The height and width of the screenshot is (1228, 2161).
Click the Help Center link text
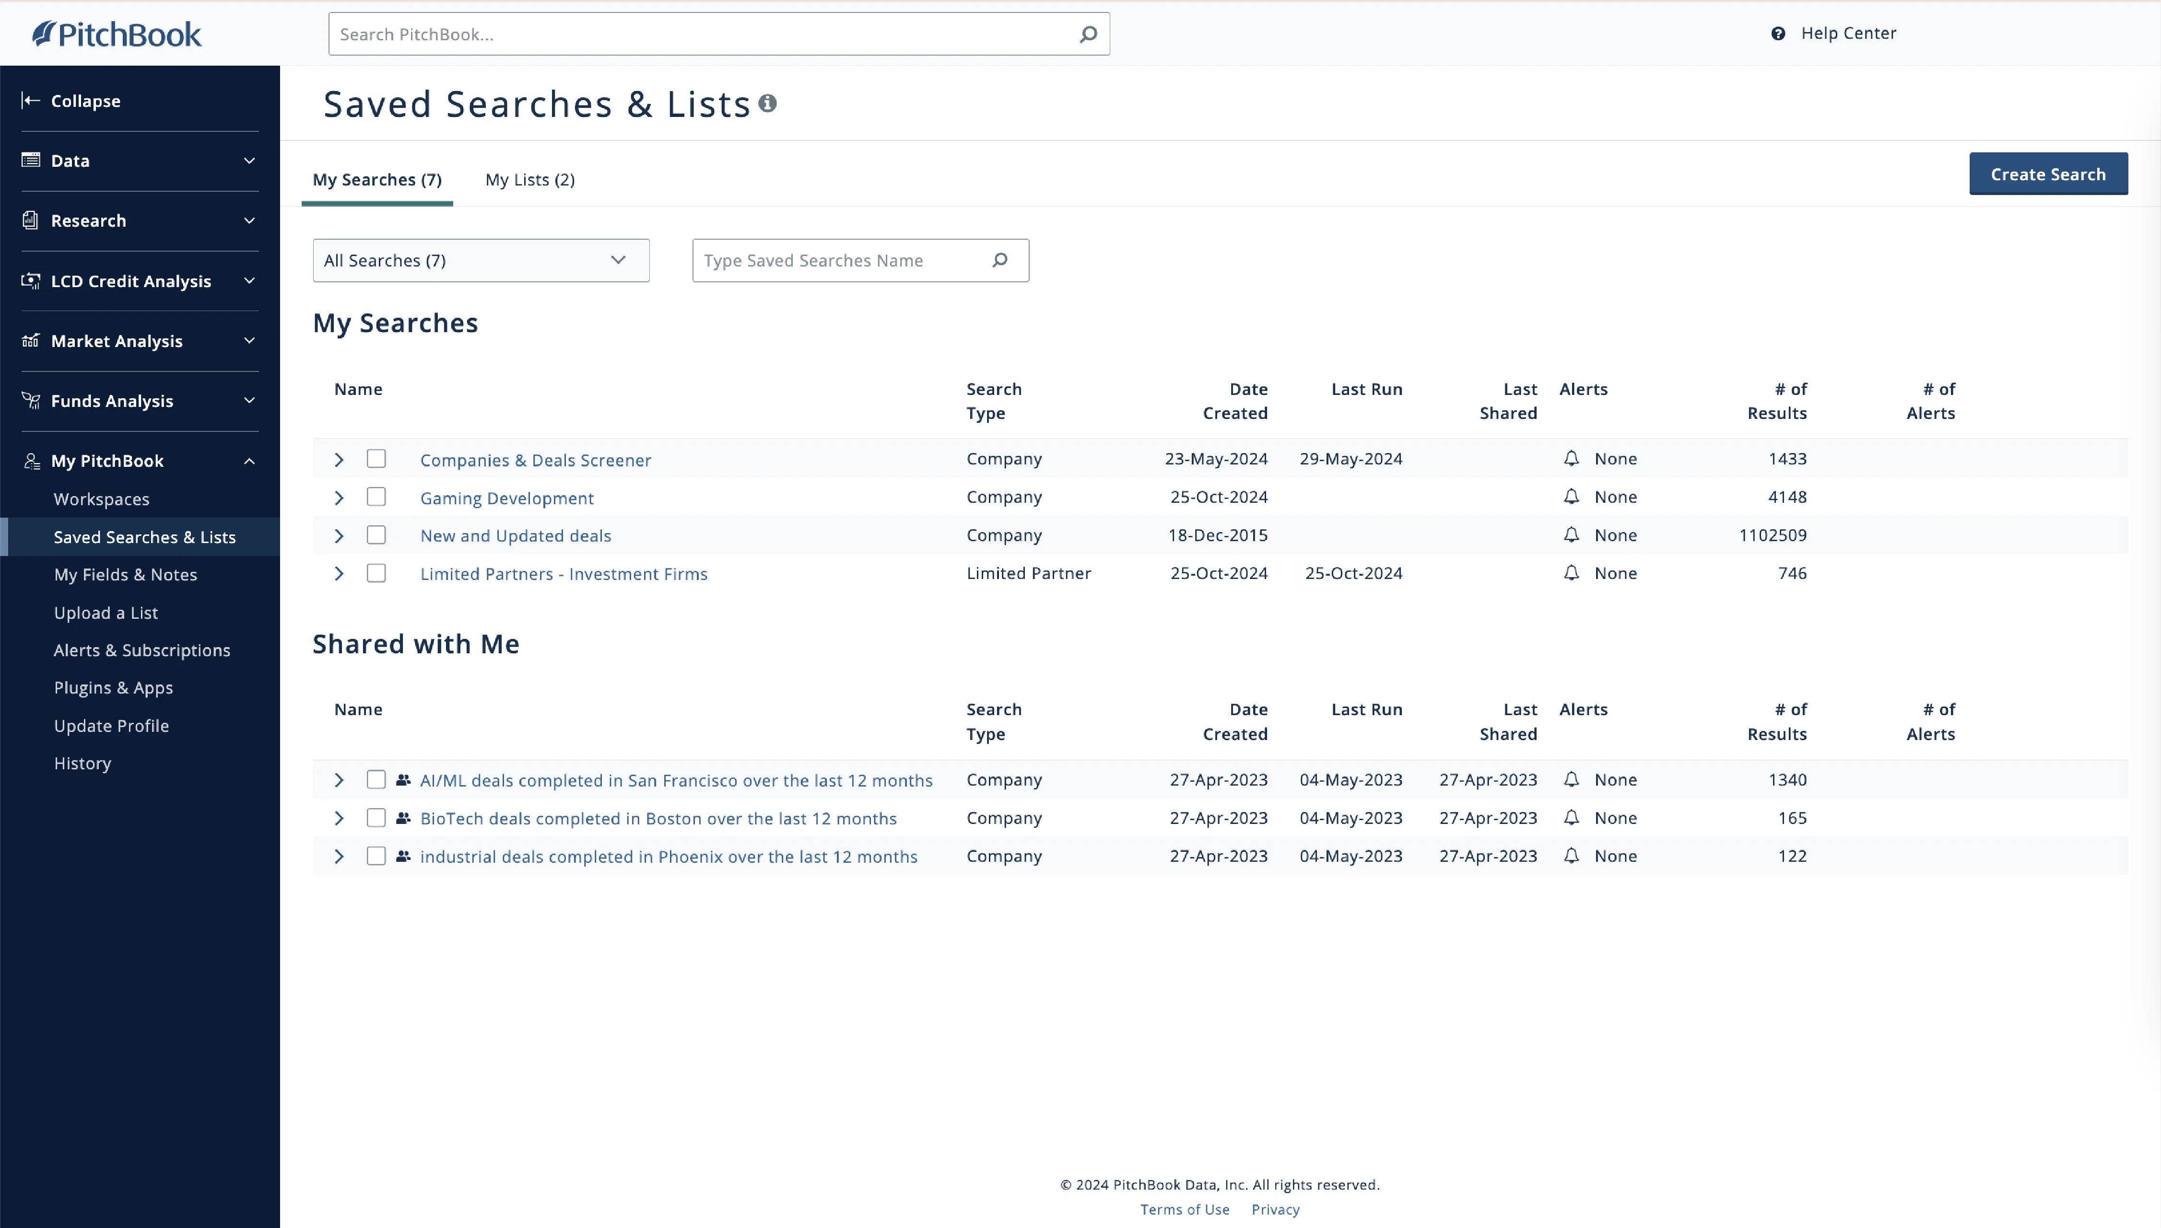pyautogui.click(x=1848, y=33)
